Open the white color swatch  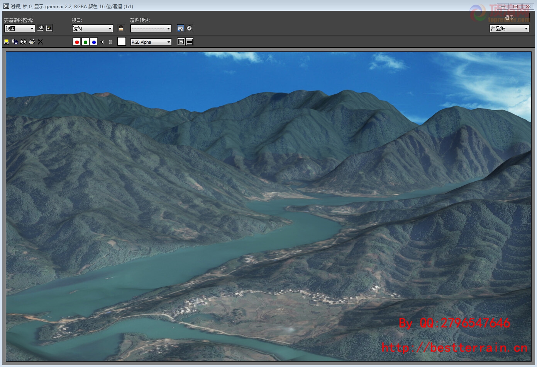[122, 42]
